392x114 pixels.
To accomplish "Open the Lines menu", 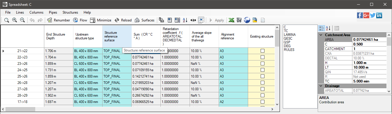I will click(x=20, y=12).
